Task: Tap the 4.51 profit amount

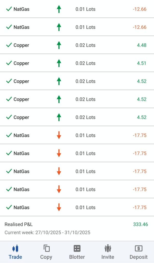Action: [141, 63]
